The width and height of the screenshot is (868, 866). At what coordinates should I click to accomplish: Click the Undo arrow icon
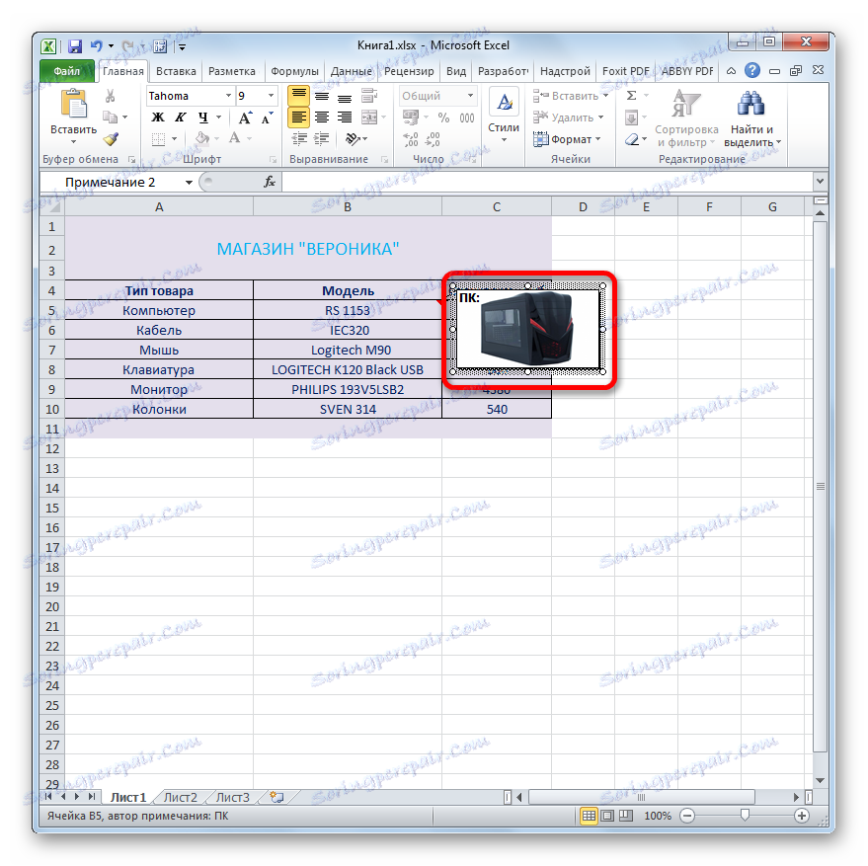tap(97, 46)
